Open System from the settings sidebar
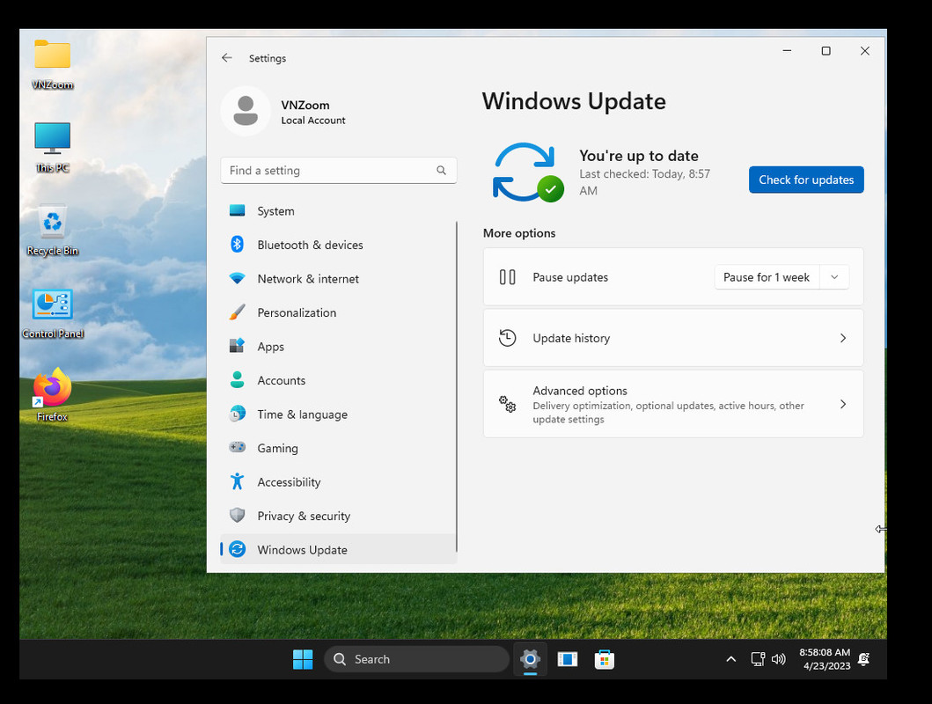 (338, 211)
